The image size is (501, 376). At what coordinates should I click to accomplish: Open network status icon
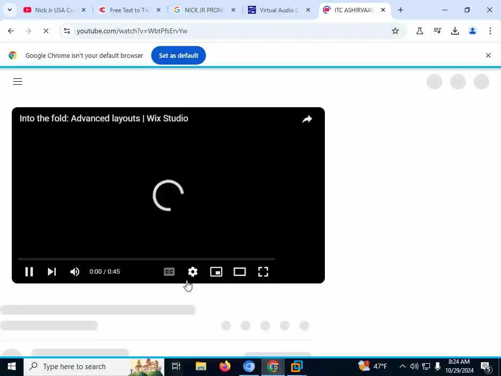pyautogui.click(x=426, y=366)
